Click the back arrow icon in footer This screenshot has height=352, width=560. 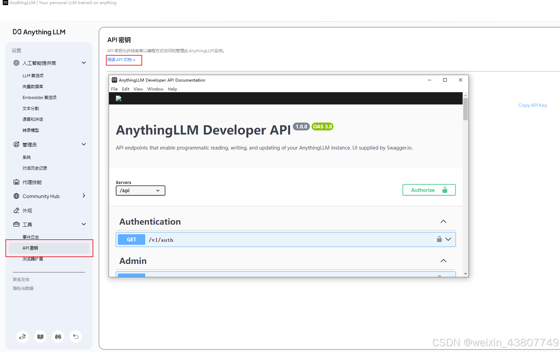click(76, 337)
